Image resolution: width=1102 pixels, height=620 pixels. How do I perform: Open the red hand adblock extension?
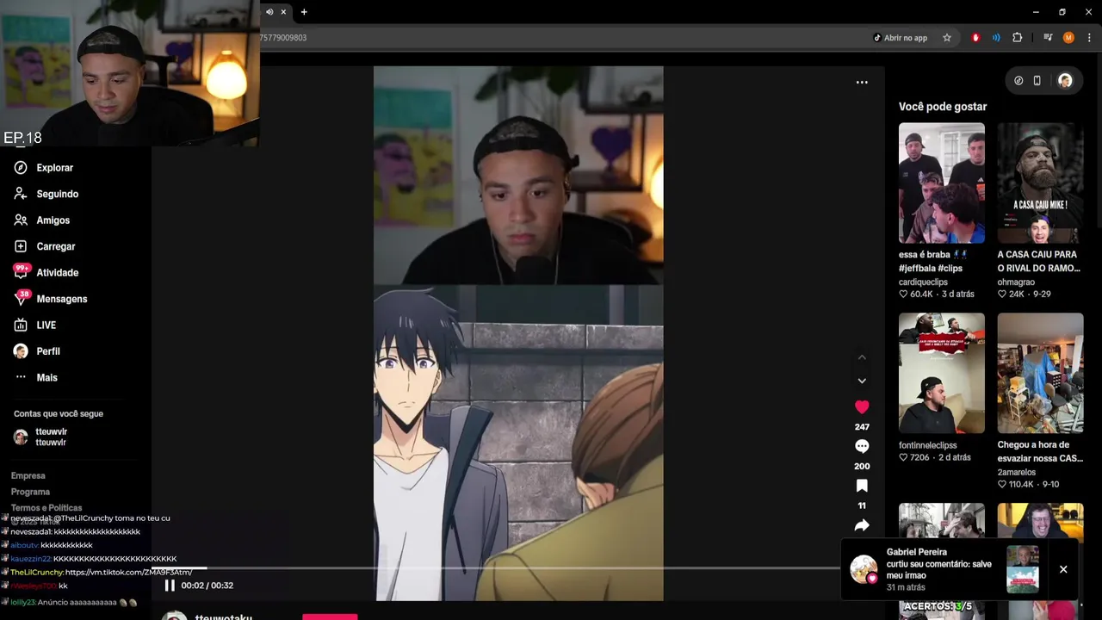[975, 38]
